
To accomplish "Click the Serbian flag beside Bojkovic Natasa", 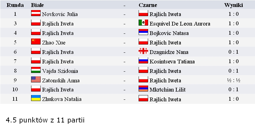I will click(x=143, y=32).
